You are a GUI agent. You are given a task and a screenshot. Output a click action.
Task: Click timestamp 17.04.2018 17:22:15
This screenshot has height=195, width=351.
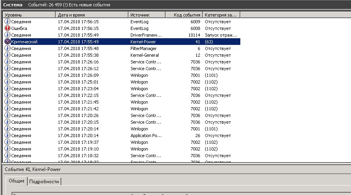(x=78, y=95)
